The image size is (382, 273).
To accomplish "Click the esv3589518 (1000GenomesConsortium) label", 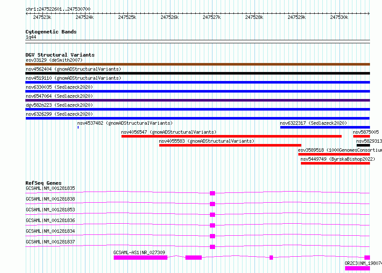I will [x=340, y=150].
